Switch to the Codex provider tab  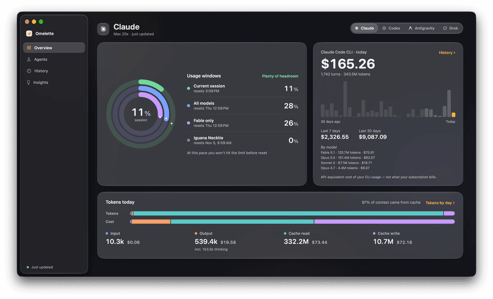click(x=391, y=28)
